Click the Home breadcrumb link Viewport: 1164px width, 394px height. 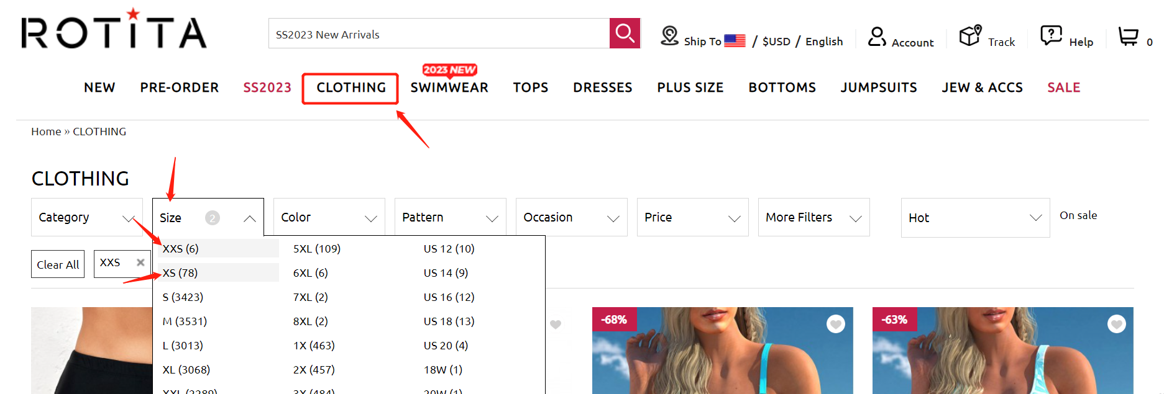coord(46,132)
